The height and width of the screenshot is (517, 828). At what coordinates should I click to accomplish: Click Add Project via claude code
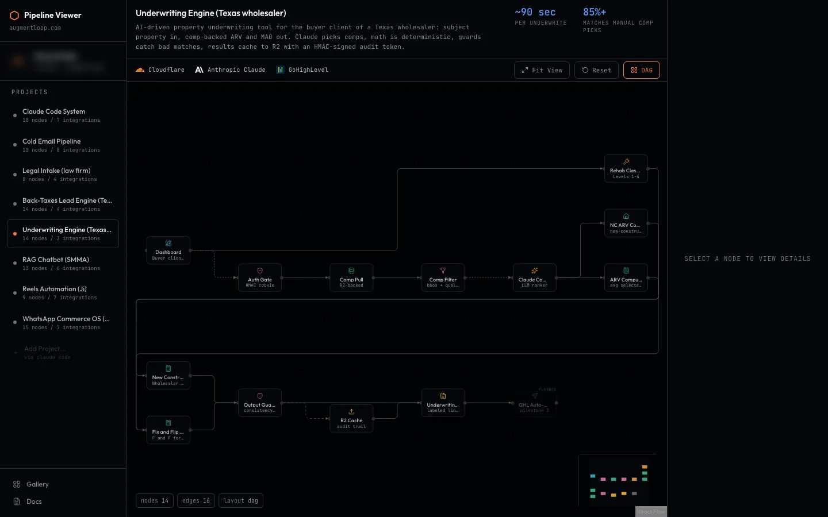(63, 353)
